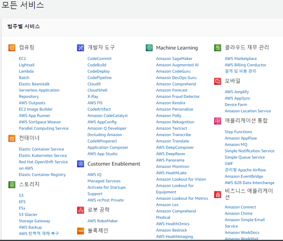Screen dimensions: 283x241
Task: Open Amazon CodeCatalyst
Action: coord(107,116)
